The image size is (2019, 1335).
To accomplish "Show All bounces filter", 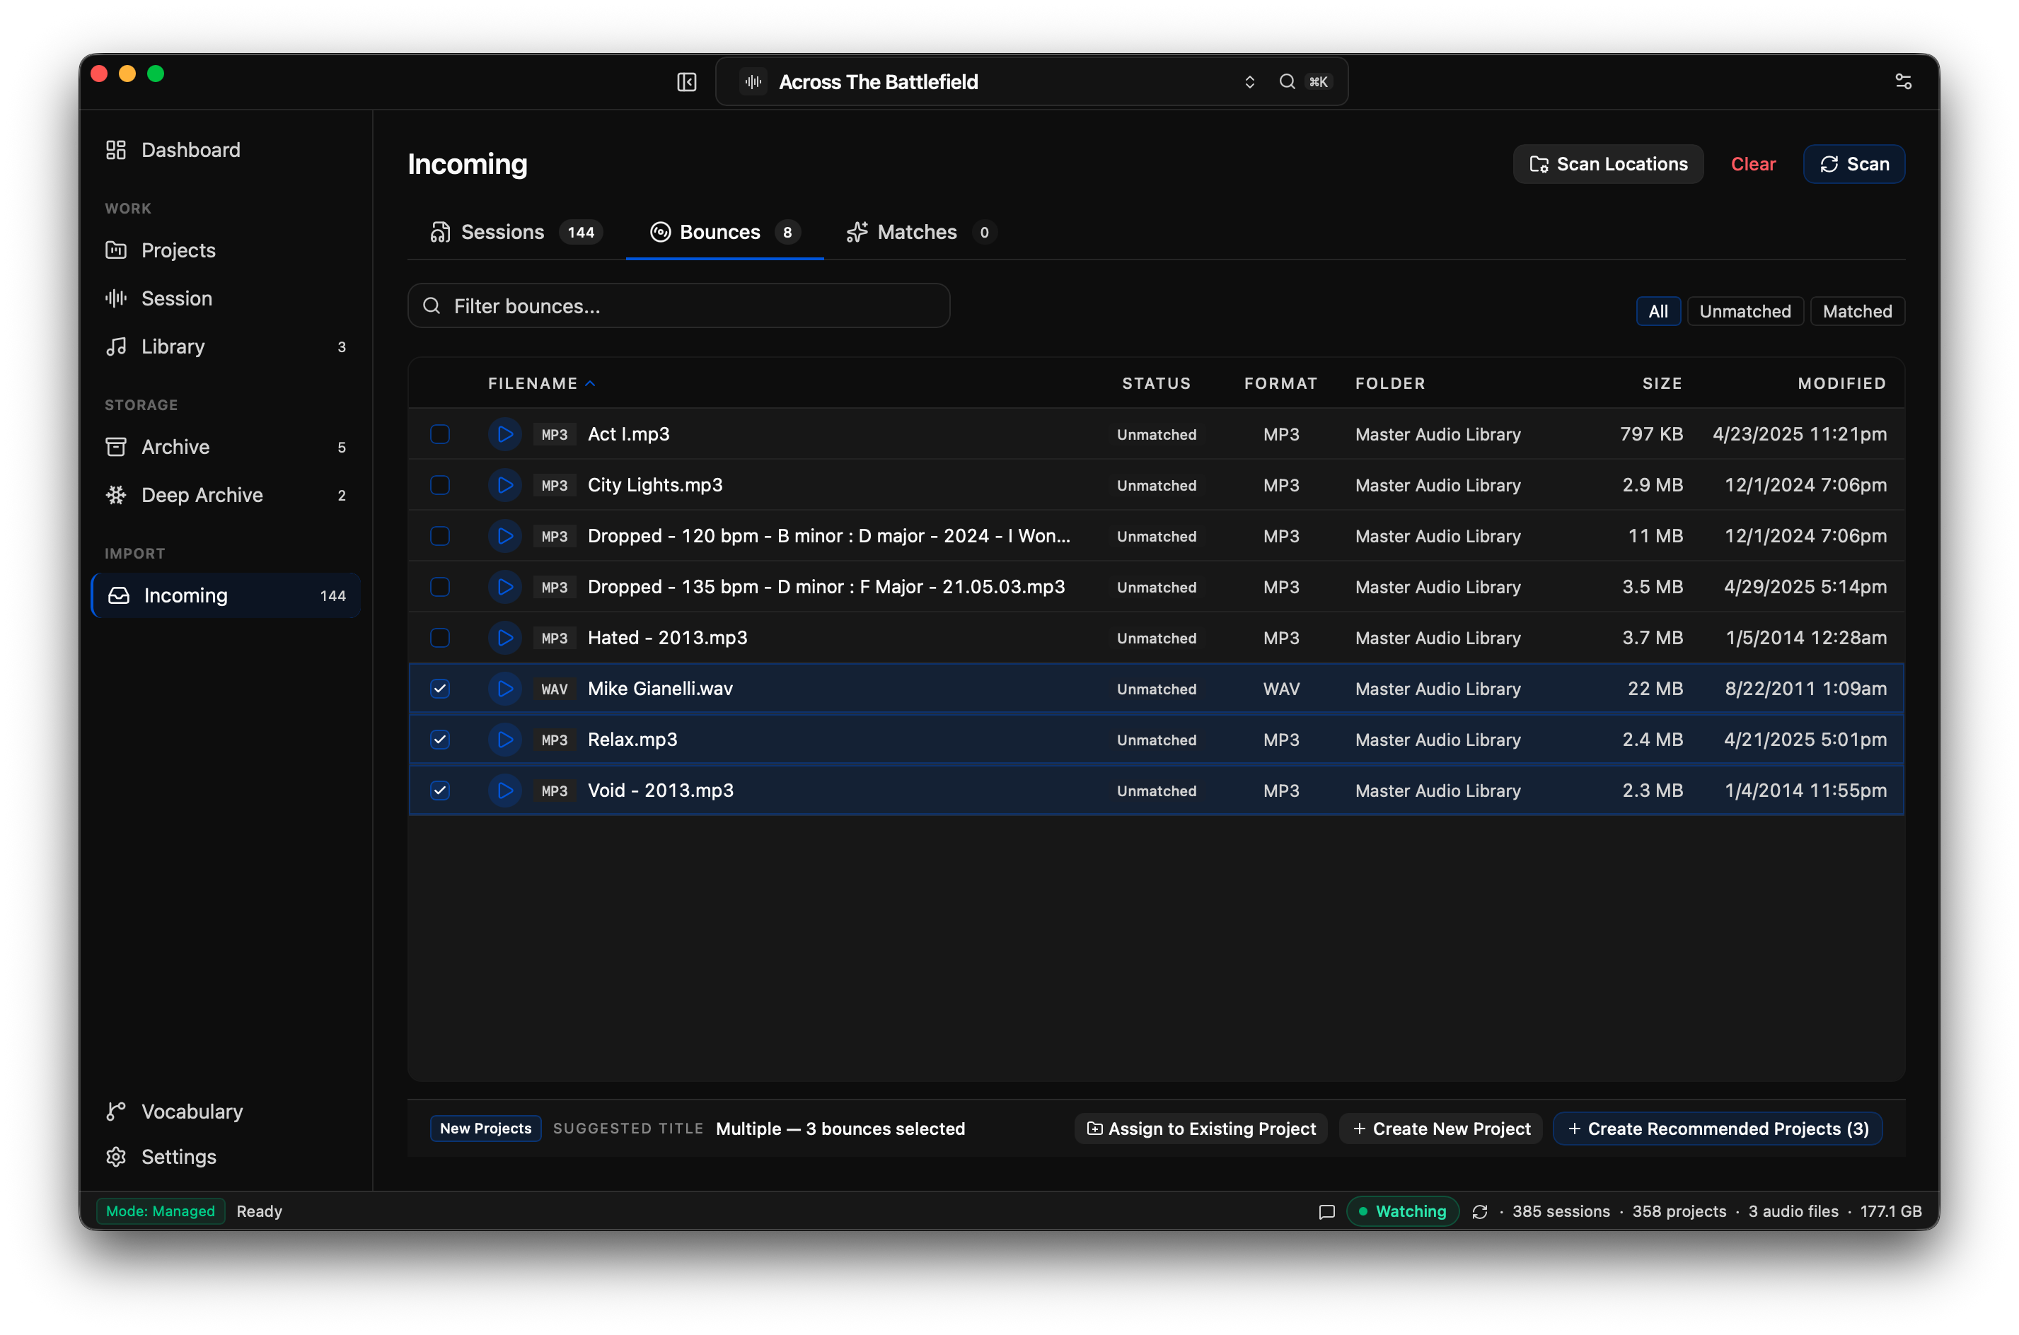I will (1657, 312).
